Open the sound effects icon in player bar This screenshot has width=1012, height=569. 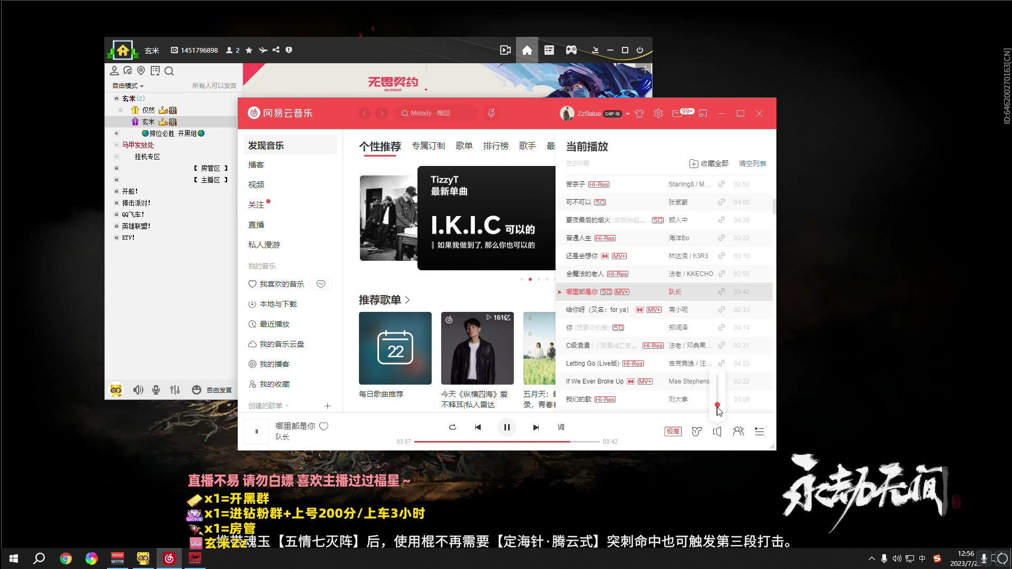tap(697, 431)
